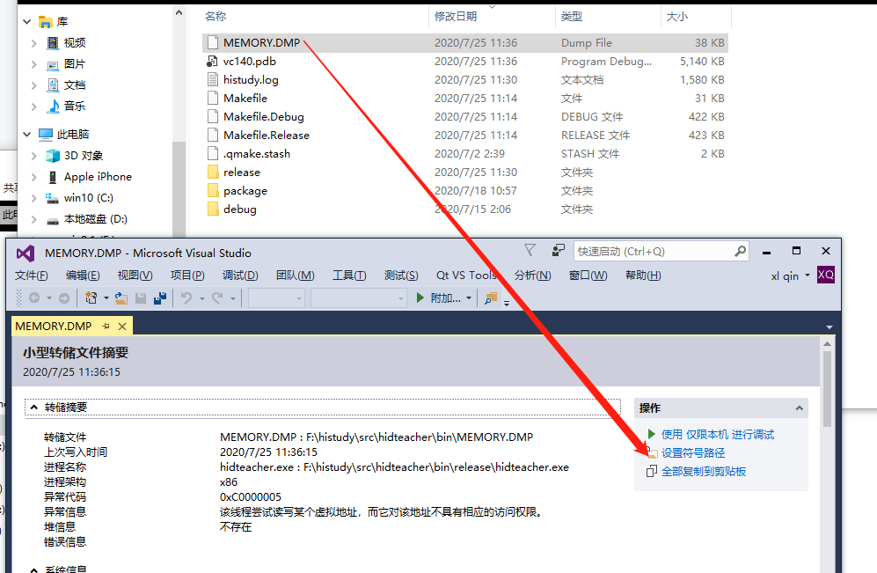Click the Visual Studio logo icon

[x=26, y=253]
